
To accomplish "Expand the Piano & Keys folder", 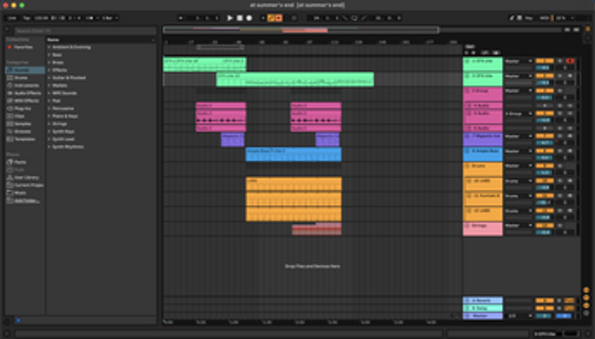I will tap(49, 116).
